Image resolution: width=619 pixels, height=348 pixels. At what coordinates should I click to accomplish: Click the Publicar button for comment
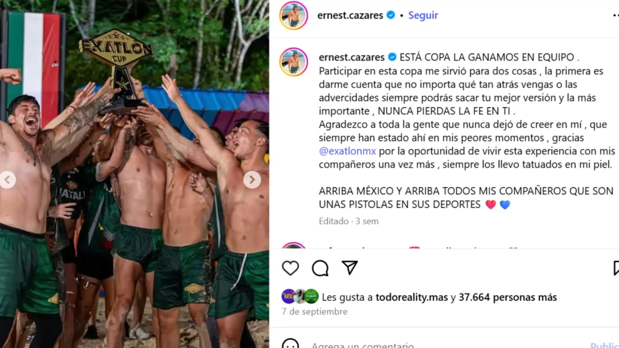605,345
